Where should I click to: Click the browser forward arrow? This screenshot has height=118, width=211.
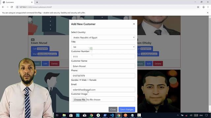point(7,7)
